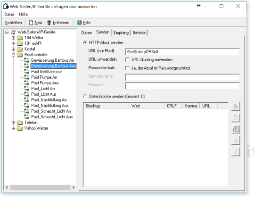
Task: Switch to the Befehle tab
Action: click(139, 33)
